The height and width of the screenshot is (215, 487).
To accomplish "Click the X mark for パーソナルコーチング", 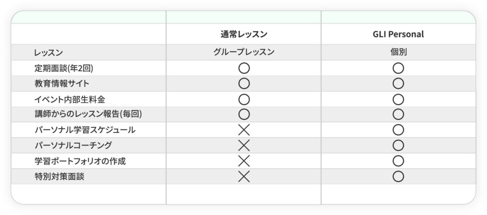I will [x=244, y=145].
